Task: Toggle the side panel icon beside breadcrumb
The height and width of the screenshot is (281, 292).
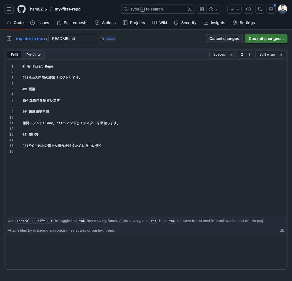Action: (x=9, y=38)
